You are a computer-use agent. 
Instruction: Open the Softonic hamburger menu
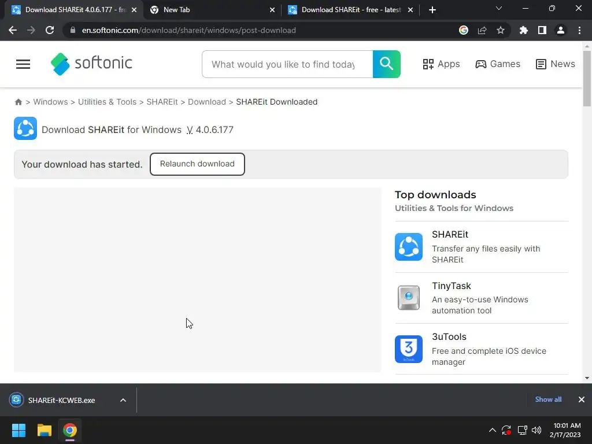coord(23,64)
